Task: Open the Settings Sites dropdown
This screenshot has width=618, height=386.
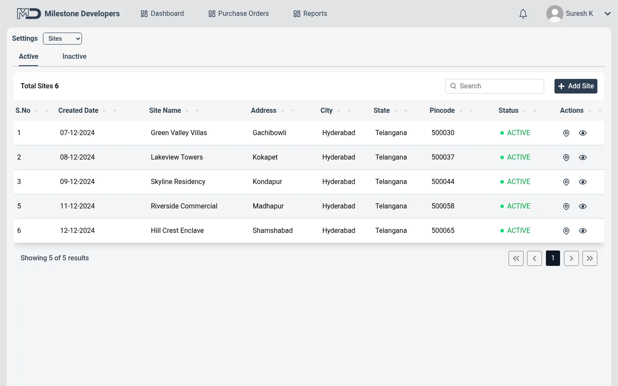Action: click(x=62, y=39)
